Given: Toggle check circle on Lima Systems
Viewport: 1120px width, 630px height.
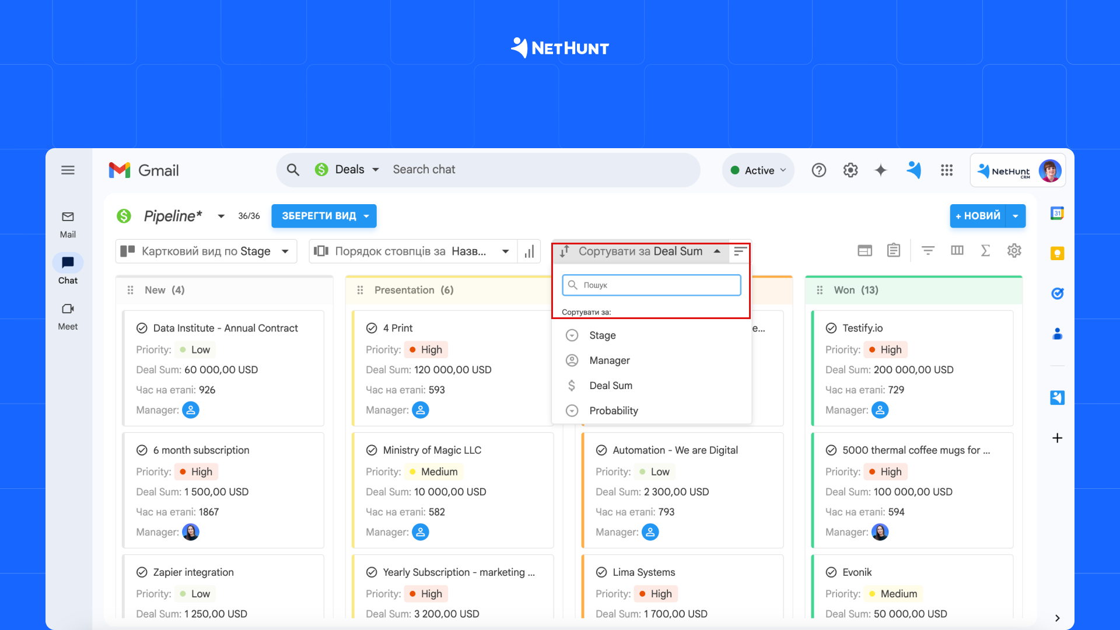Looking at the screenshot, I should coord(601,572).
